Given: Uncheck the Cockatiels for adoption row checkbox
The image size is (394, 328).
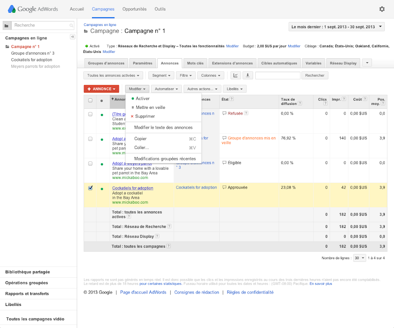Looking at the screenshot, I should (90, 188).
